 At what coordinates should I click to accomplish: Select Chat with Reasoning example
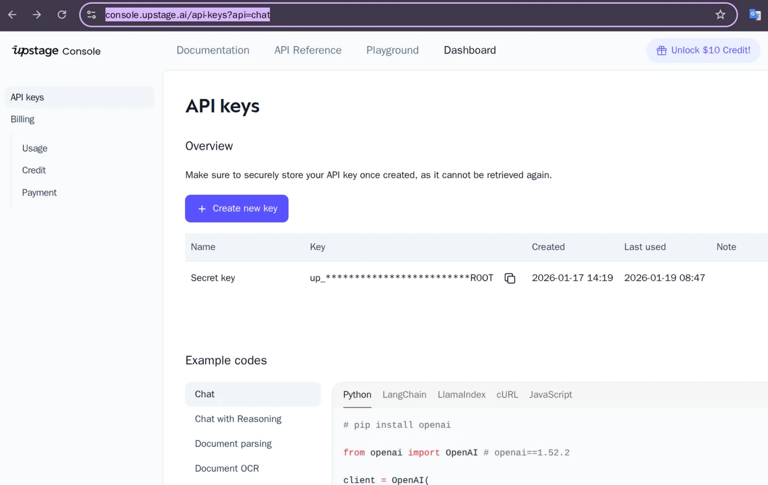point(238,419)
